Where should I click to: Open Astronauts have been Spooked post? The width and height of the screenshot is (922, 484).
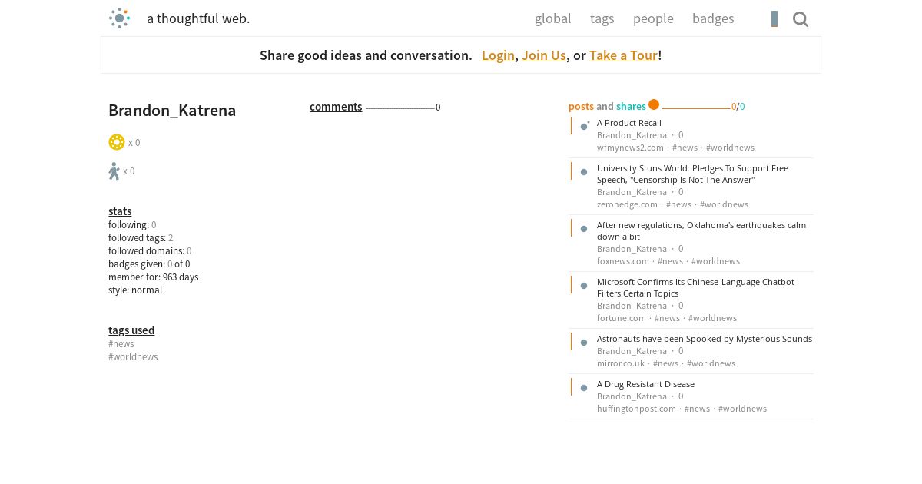pos(705,339)
